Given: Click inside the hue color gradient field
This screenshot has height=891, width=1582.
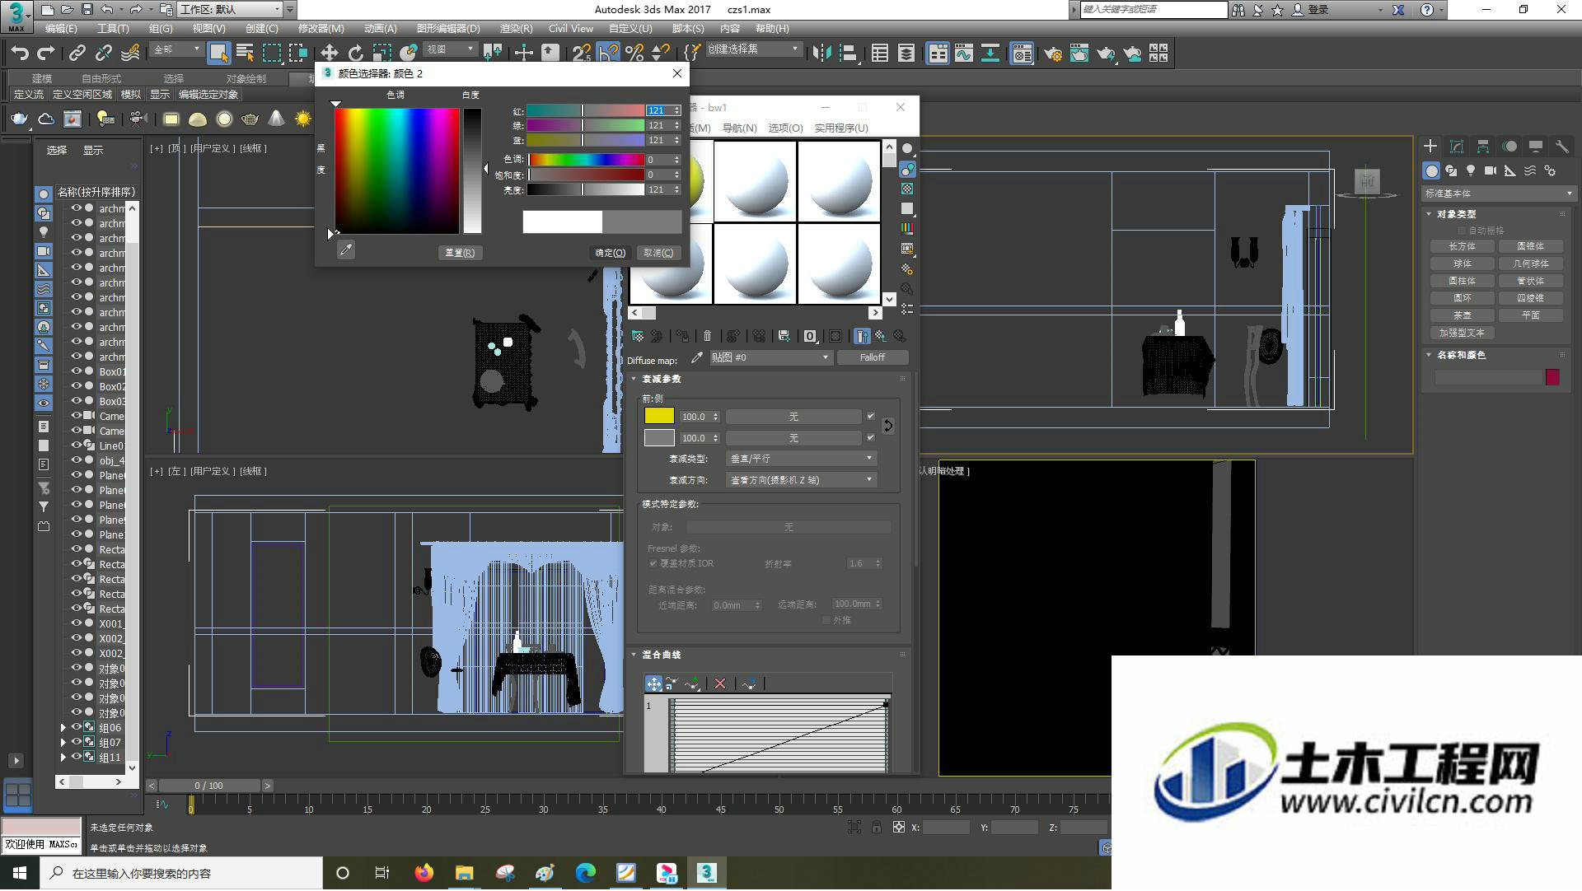Looking at the screenshot, I should pos(396,171).
